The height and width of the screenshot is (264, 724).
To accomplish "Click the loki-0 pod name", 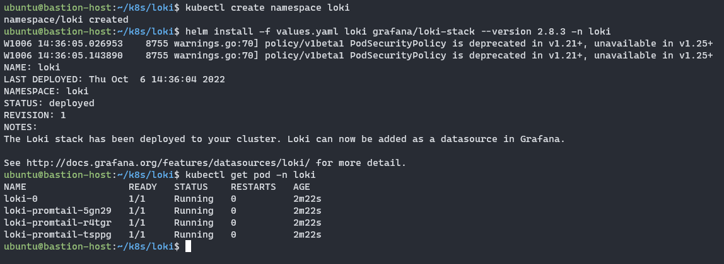I will [21, 199].
